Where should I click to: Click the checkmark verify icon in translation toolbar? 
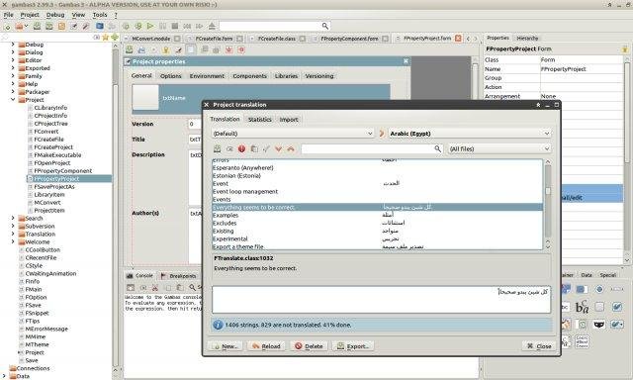[266, 148]
